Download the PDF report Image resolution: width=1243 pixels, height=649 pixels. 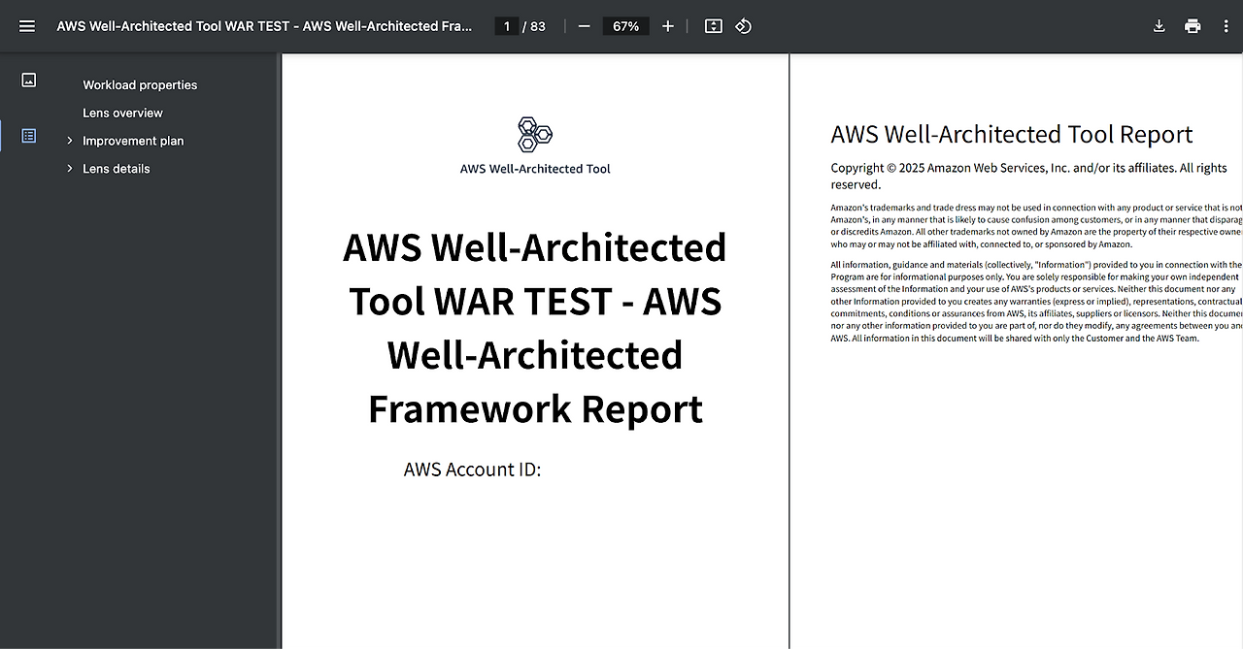click(1159, 26)
